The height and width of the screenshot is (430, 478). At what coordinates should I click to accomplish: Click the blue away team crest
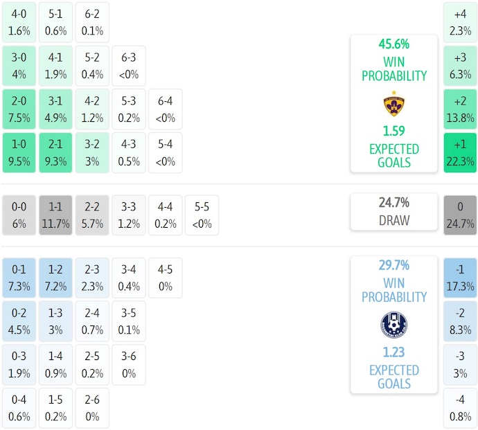[x=393, y=325]
